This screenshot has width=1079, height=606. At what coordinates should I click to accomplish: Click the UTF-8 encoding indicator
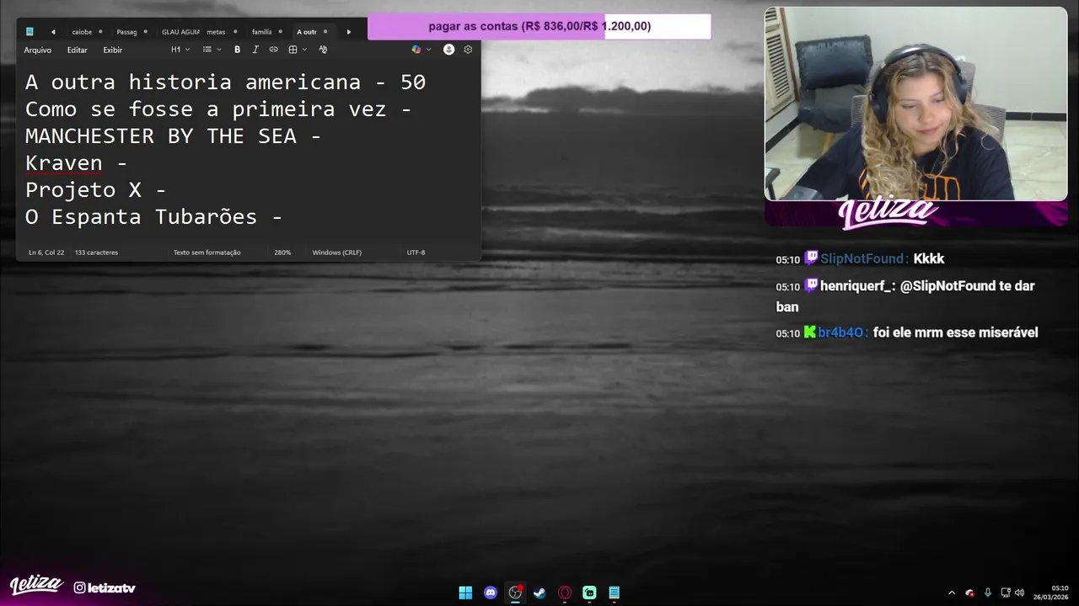(416, 252)
